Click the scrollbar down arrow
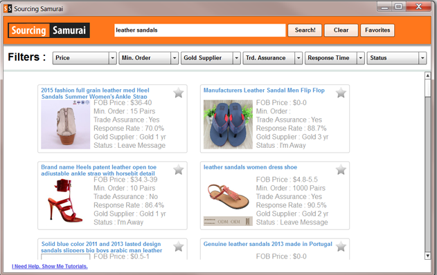Screen dimensions: 437x275 point(428,256)
